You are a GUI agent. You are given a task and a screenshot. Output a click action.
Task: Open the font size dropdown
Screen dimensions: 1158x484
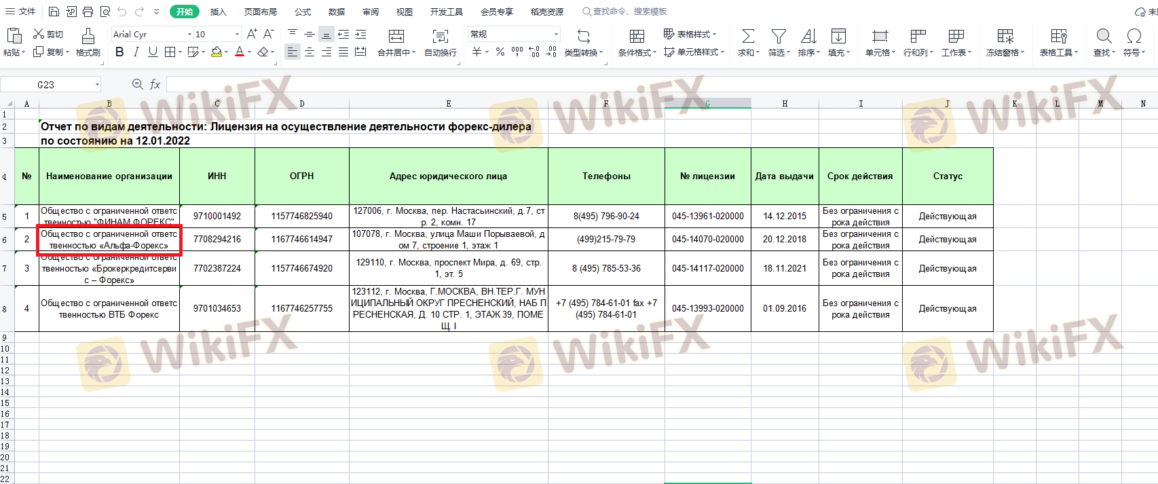(x=237, y=34)
